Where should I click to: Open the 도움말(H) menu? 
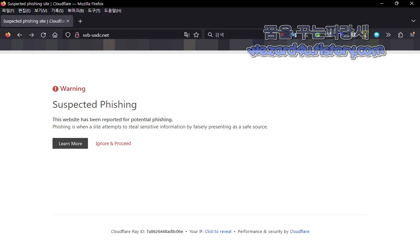pos(113,11)
